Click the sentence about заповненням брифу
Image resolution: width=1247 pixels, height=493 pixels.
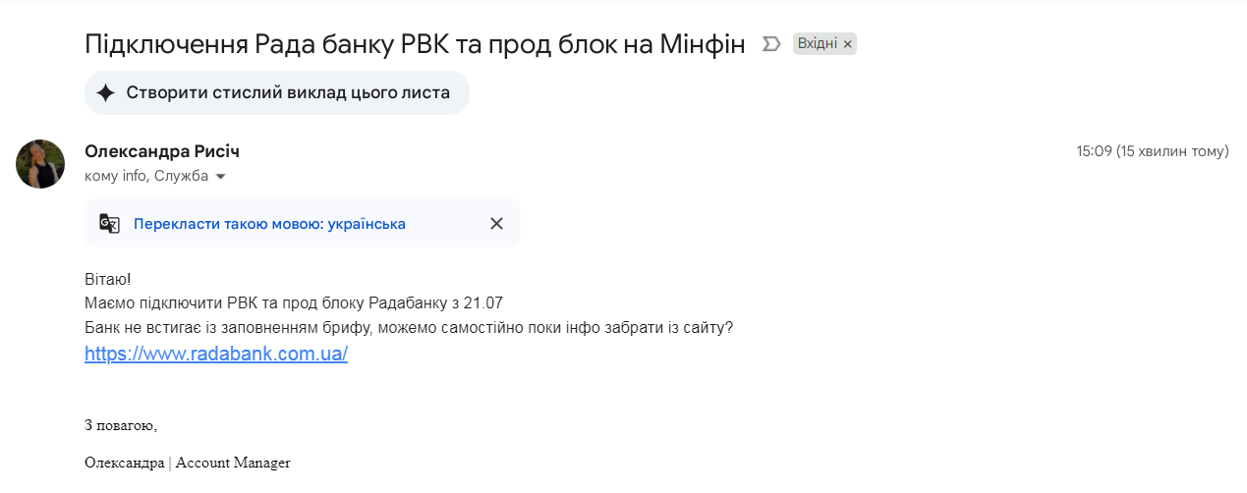[x=409, y=328]
